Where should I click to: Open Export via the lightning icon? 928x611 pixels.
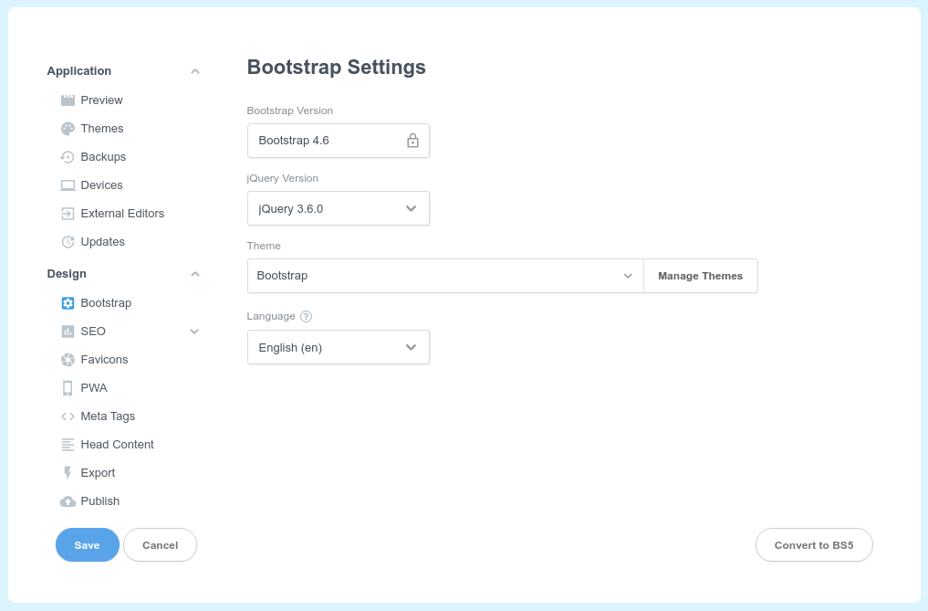click(x=68, y=472)
